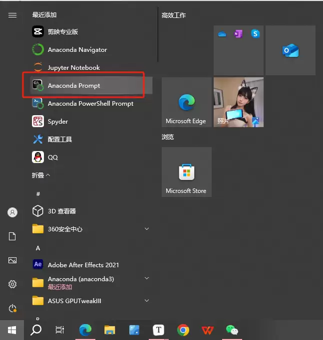Open Google Chrome from the taskbar
Image resolution: width=323 pixels, height=340 pixels.
tap(183, 330)
